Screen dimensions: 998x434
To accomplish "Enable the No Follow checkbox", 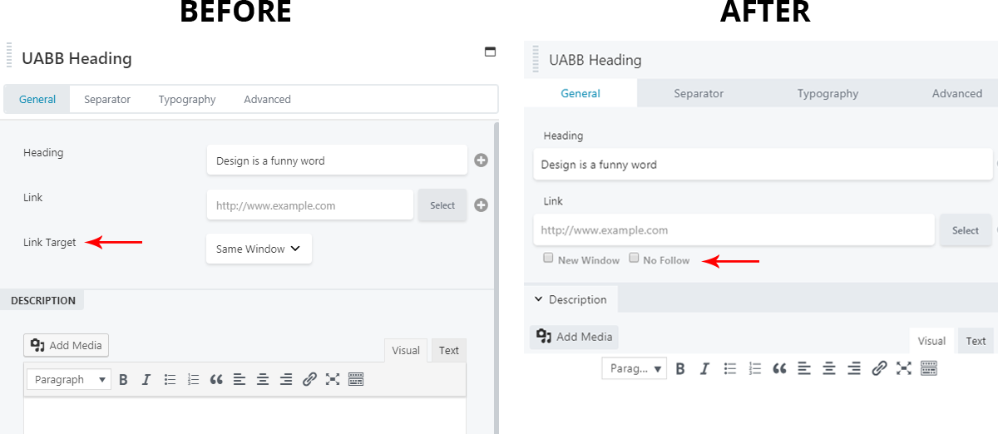I will tap(634, 259).
